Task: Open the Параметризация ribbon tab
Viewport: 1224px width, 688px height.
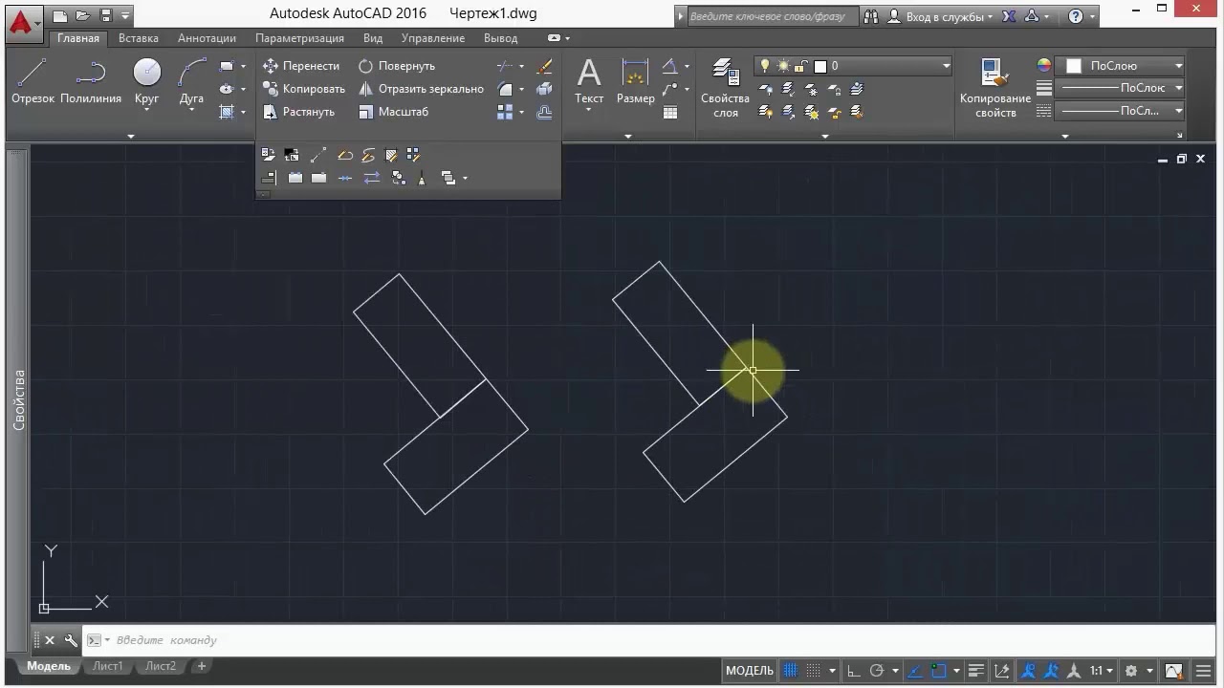Action: click(x=299, y=38)
